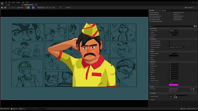This screenshot has width=198, height=111.
Task: Open the Composite Texture asset dropdown
Action: (x=181, y=95)
